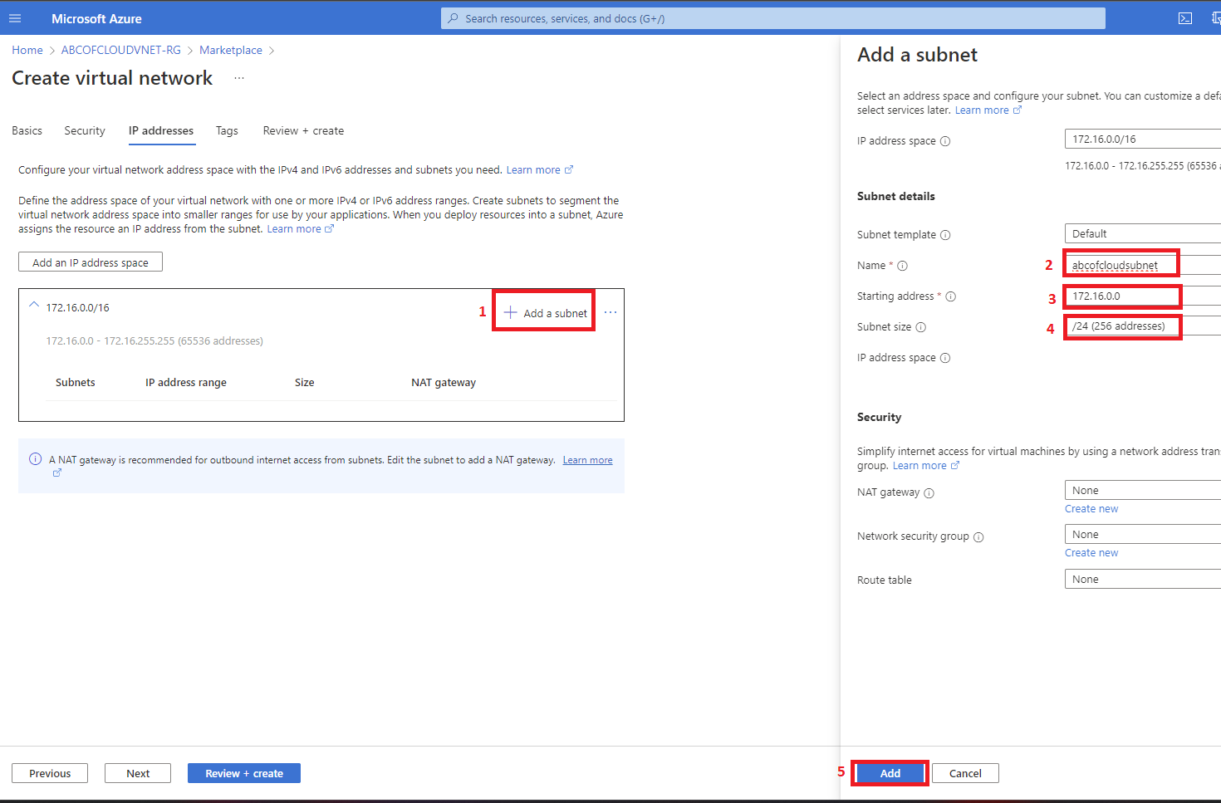
Task: Click the info icon next to Subnet size
Action: pyautogui.click(x=920, y=327)
